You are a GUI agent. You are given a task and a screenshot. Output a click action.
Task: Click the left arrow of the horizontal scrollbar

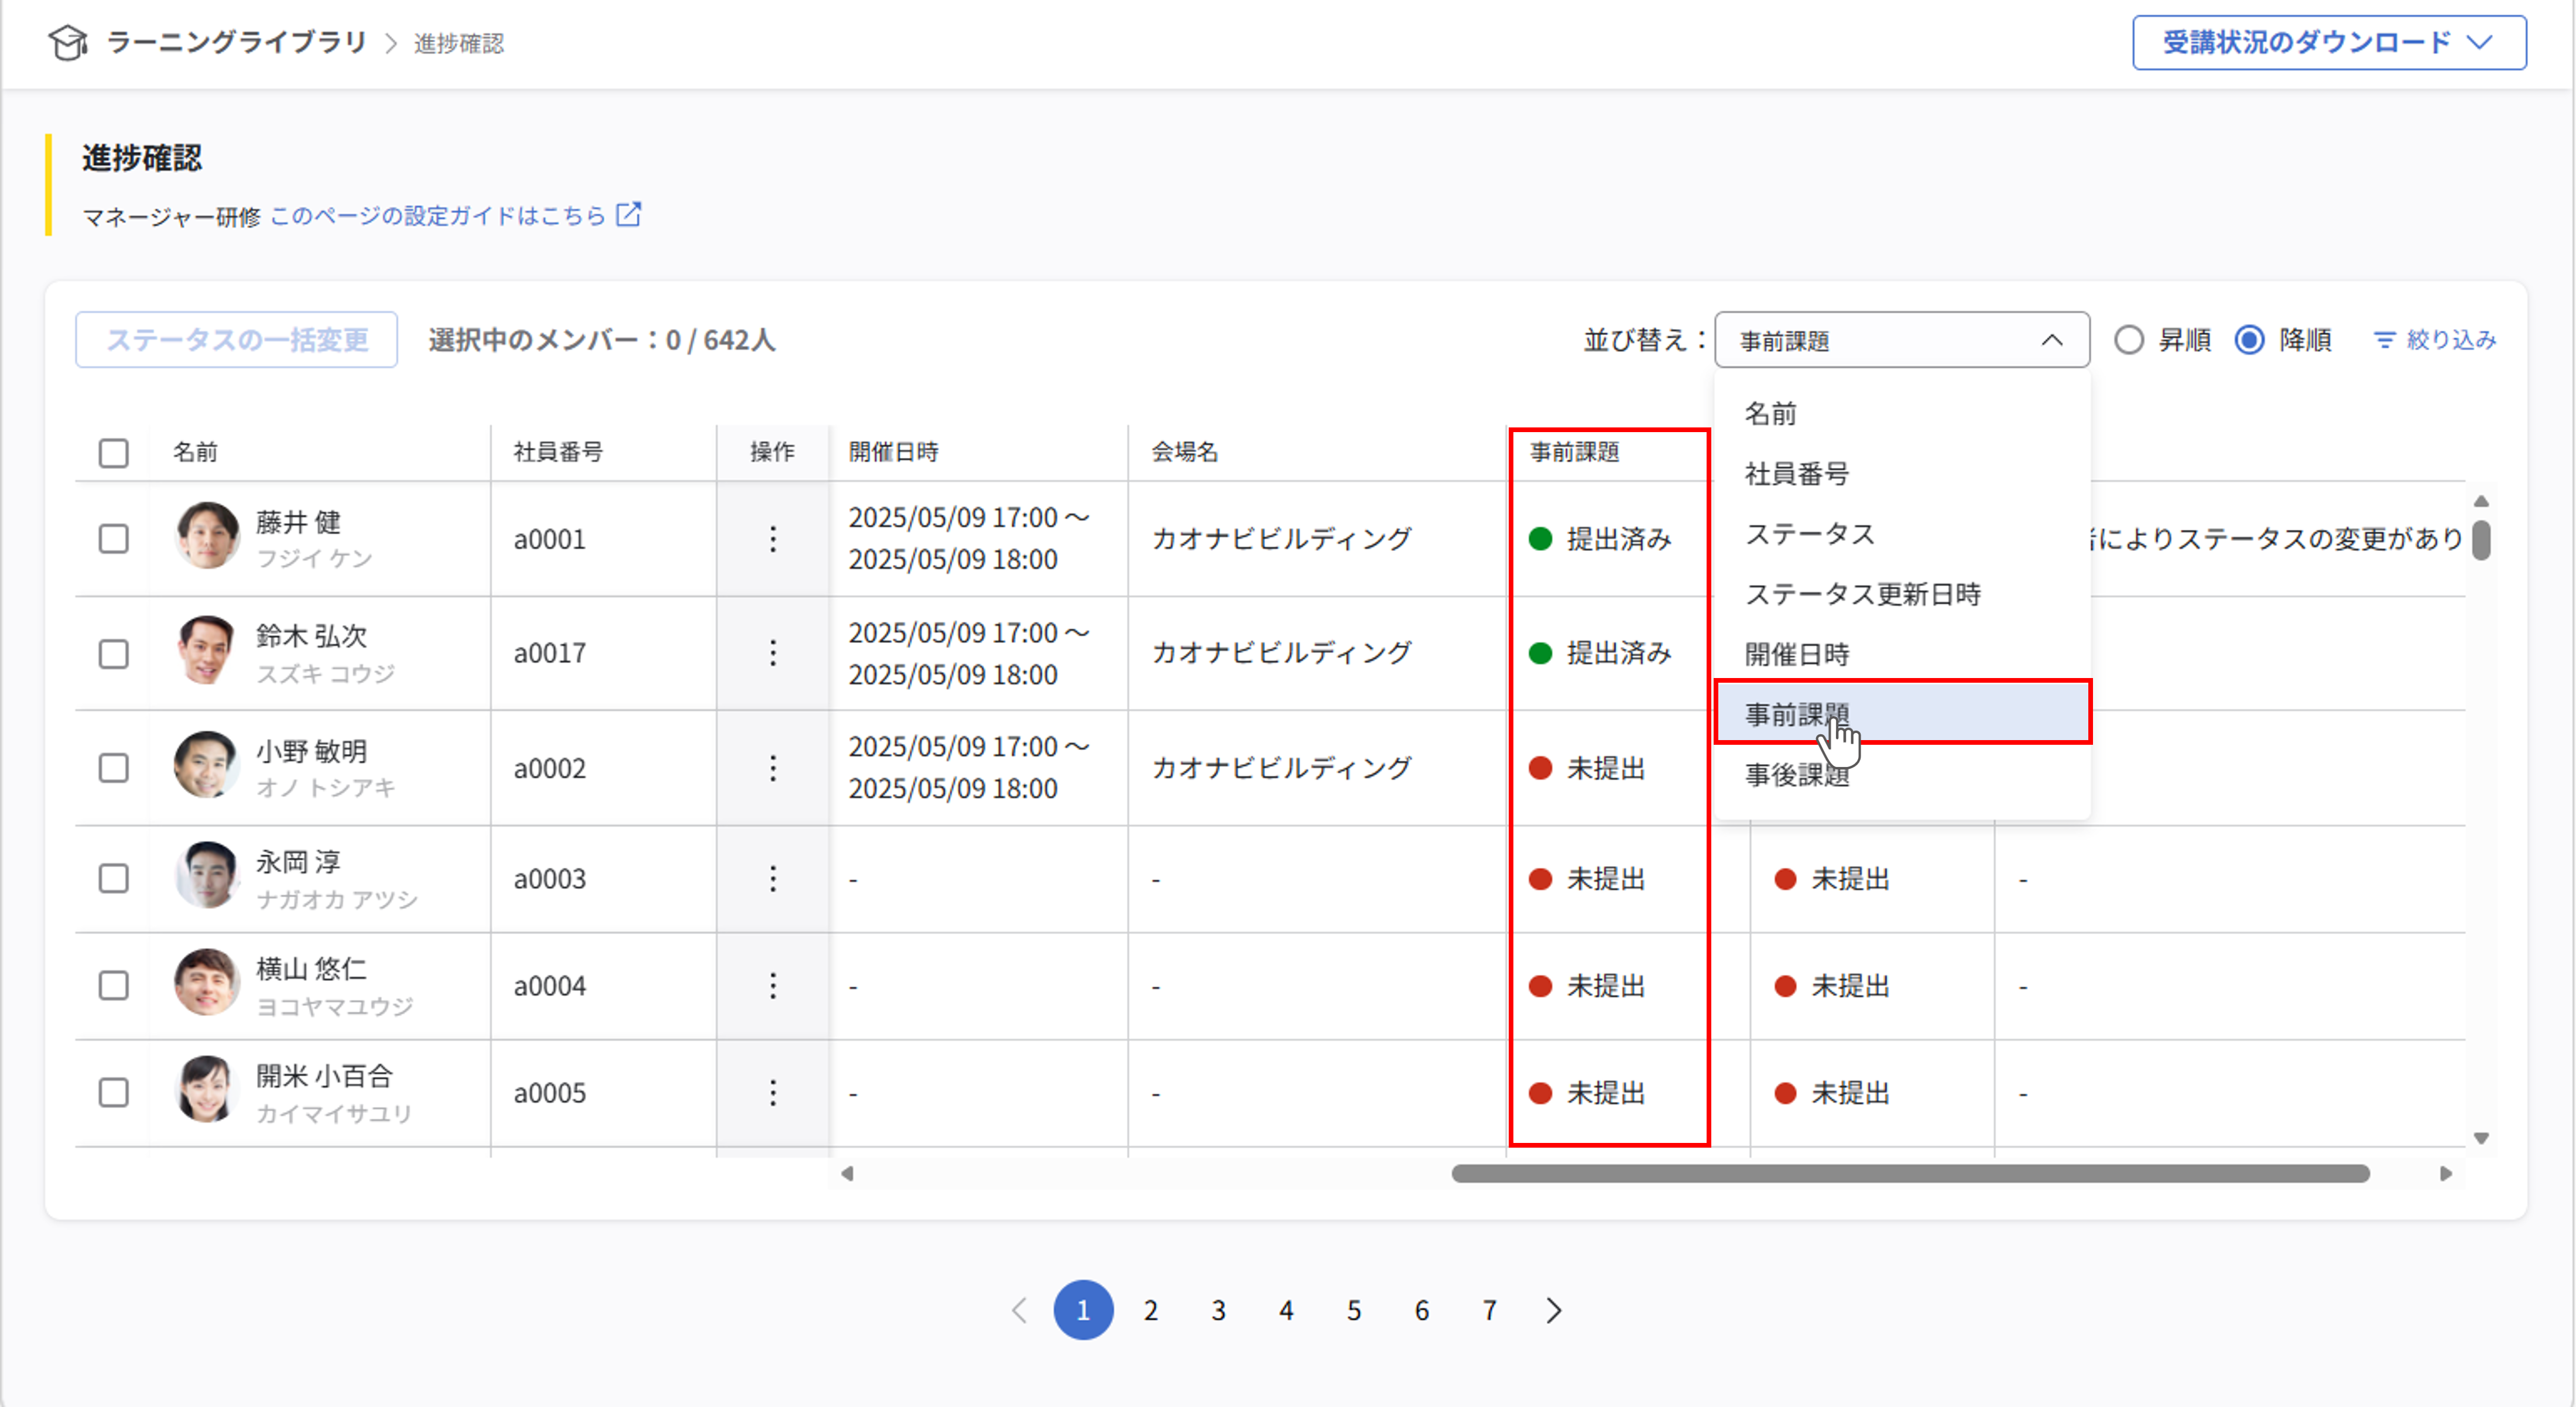pos(847,1174)
